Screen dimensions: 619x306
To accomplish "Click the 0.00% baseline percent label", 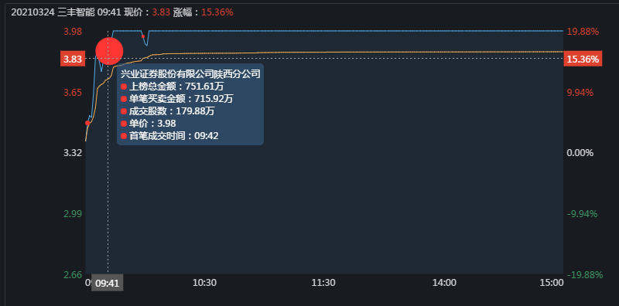I will (x=580, y=153).
